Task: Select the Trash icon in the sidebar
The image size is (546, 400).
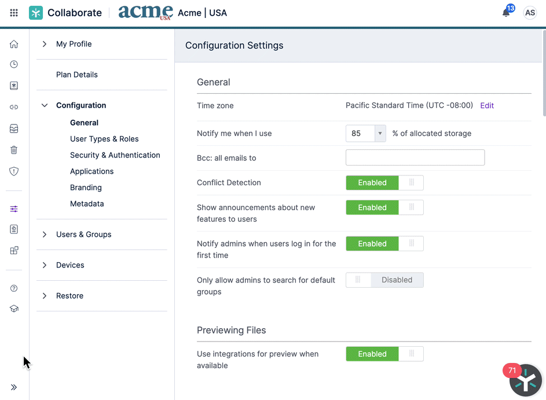Action: click(x=13, y=150)
